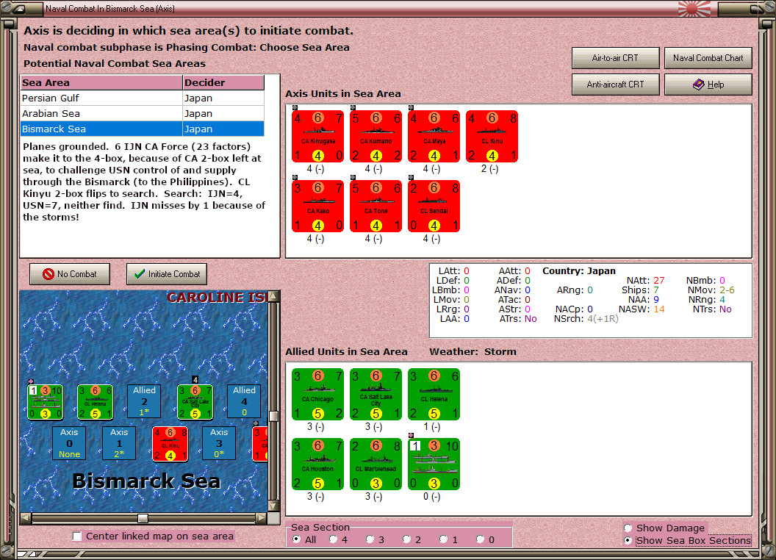Select Persian Gulf sea area row

pyautogui.click(x=142, y=98)
